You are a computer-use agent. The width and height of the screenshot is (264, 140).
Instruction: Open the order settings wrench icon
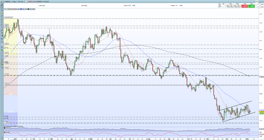[x=220, y=4]
